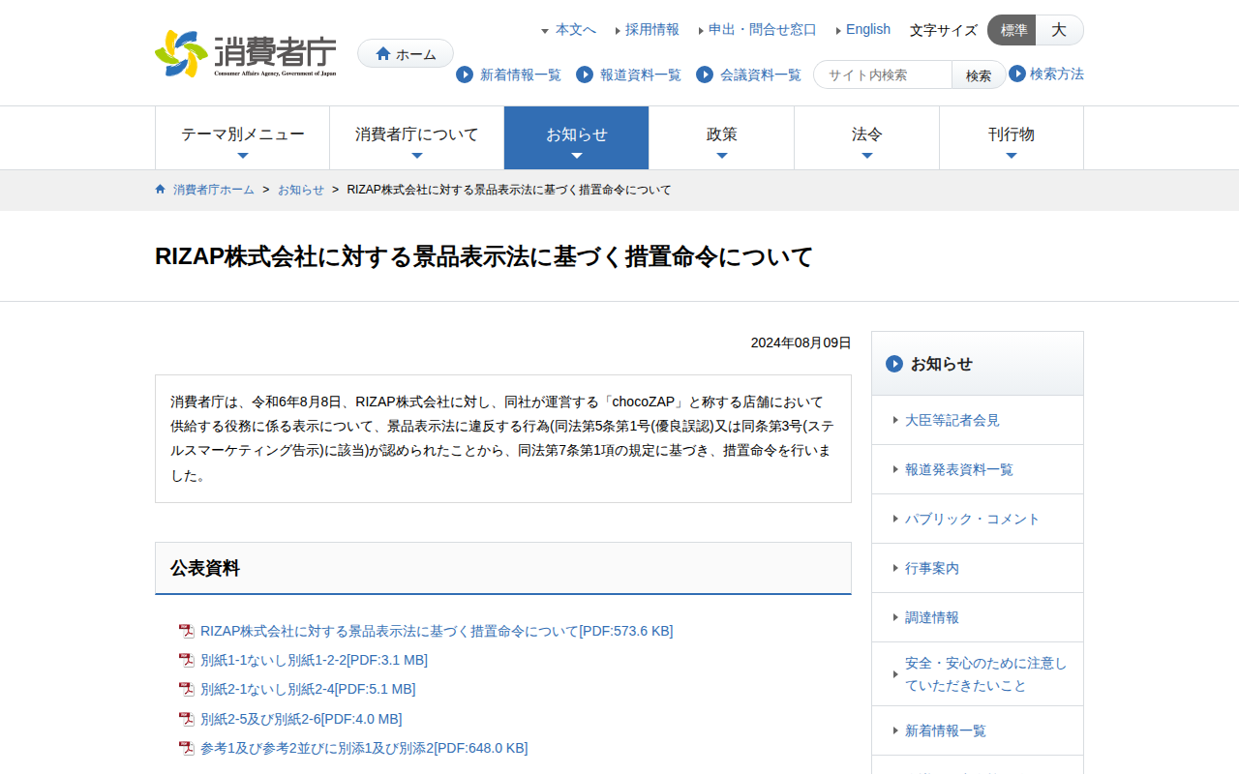Click PDF icon beside 別紙2-5及び別紙2-6

click(187, 720)
